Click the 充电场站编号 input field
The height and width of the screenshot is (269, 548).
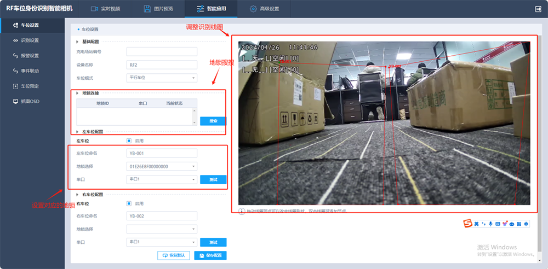coord(162,51)
